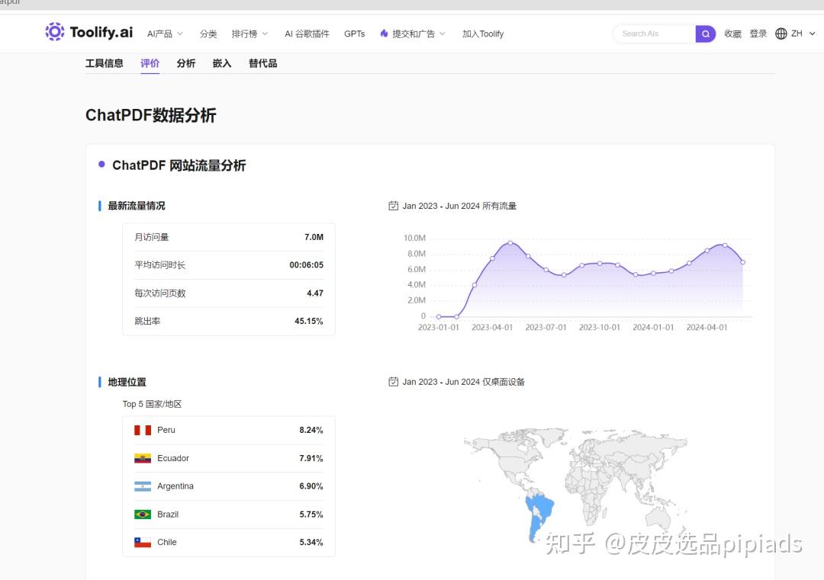The height and width of the screenshot is (580, 824).
Task: Click the 地理位置 section title
Action: [127, 382]
